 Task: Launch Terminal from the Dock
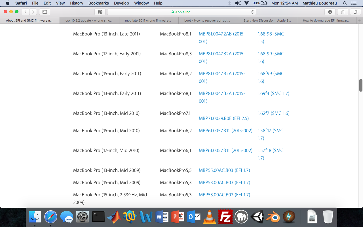tap(98, 217)
